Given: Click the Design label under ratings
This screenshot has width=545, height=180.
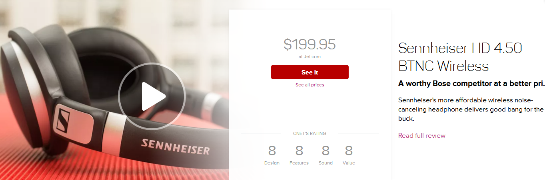Looking at the screenshot, I should [x=272, y=163].
